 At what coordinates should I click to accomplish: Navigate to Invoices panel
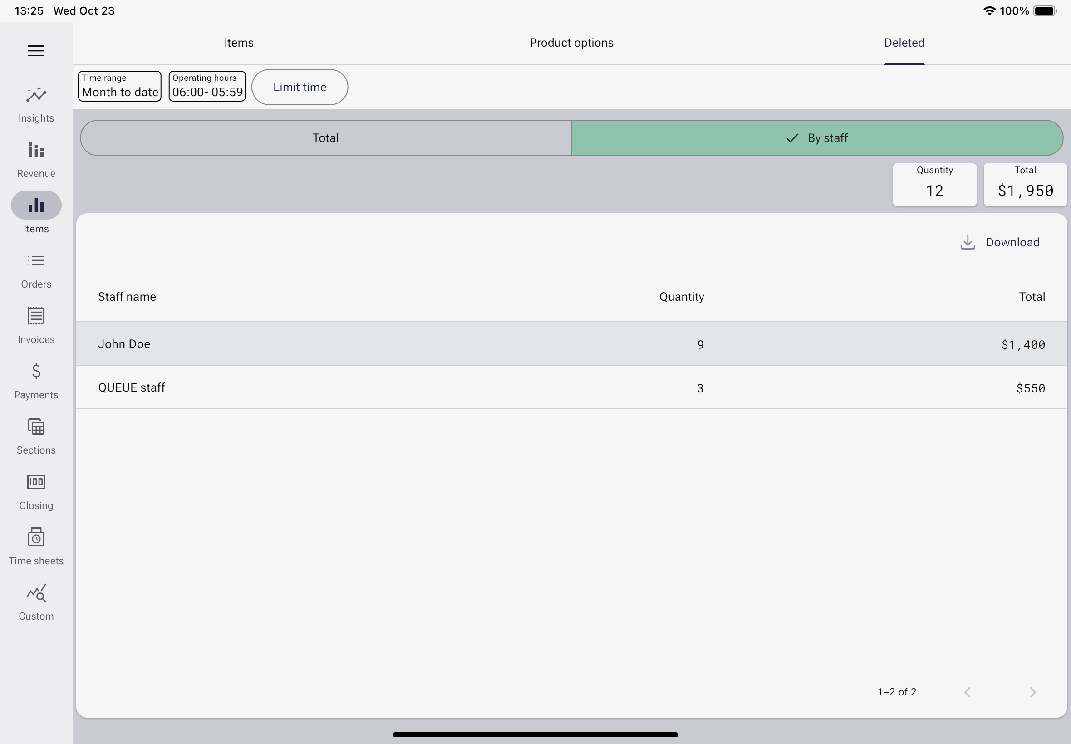coord(36,325)
